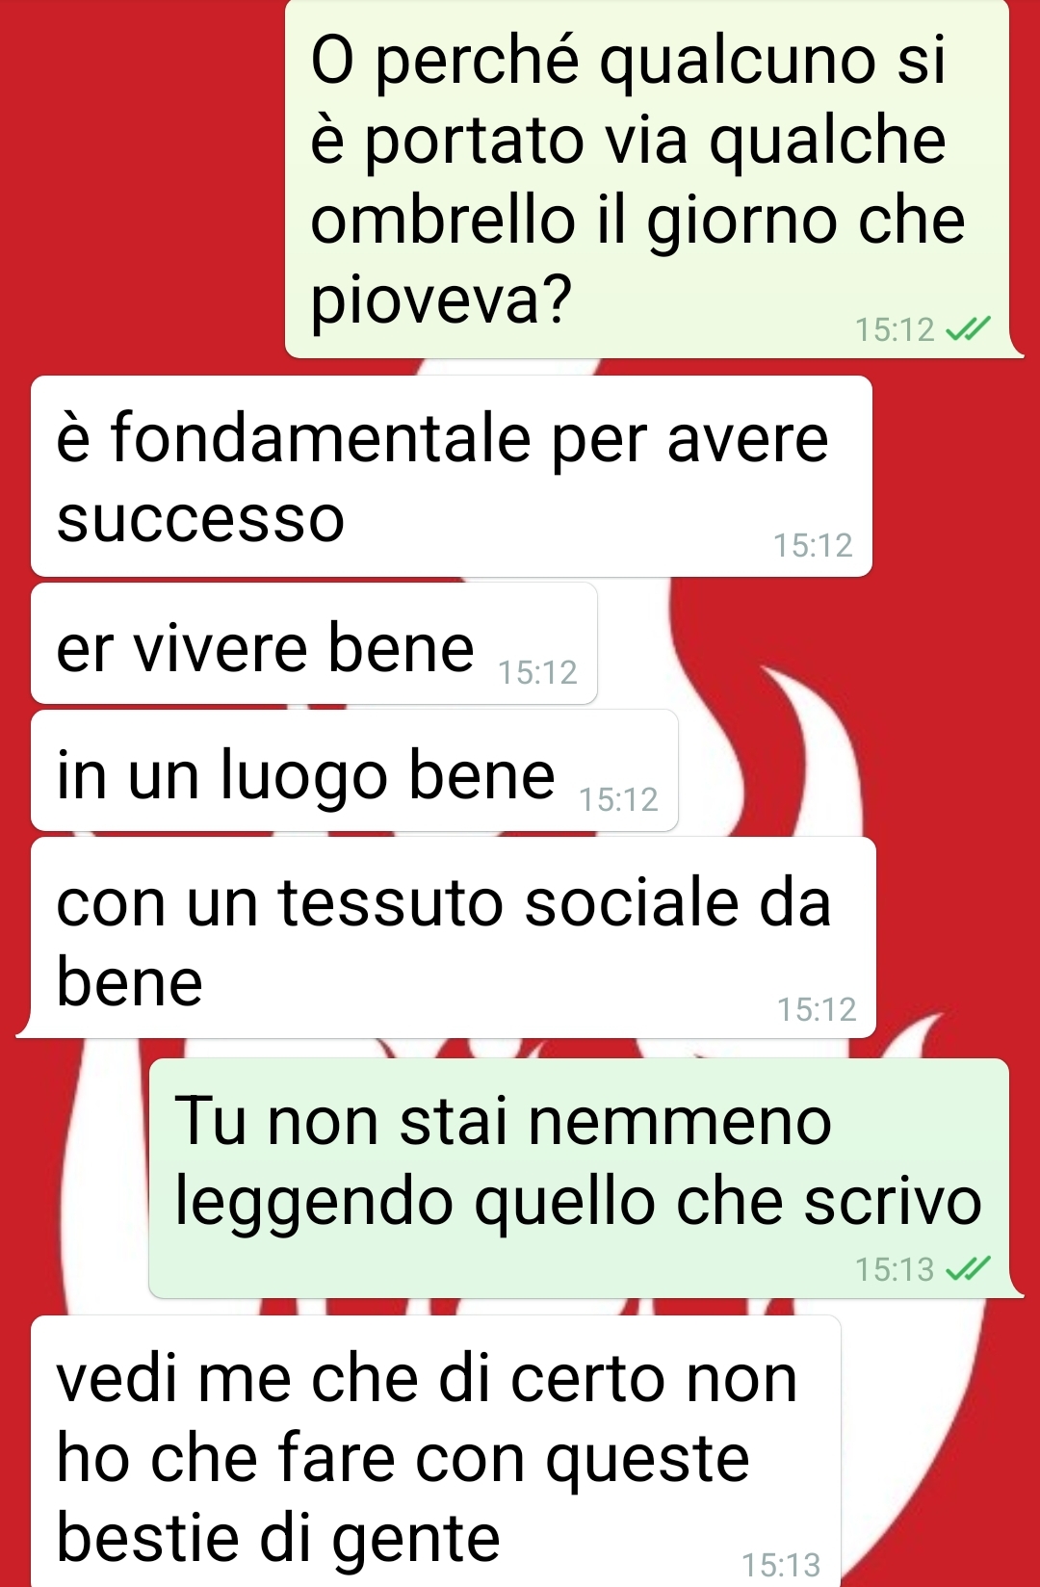The image size is (1040, 1587).
Task: Click the 15:13 time in the 'leggendo quello che scrivo' message
Action: click(x=895, y=1269)
